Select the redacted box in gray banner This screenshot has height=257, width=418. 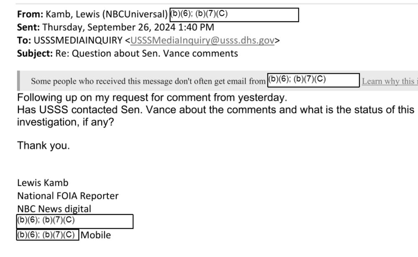click(313, 80)
